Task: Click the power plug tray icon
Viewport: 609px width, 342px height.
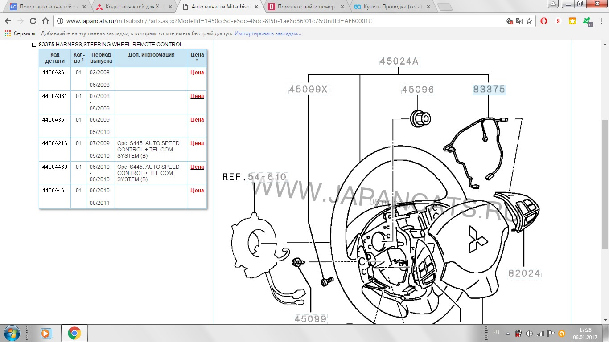Action: (519, 333)
